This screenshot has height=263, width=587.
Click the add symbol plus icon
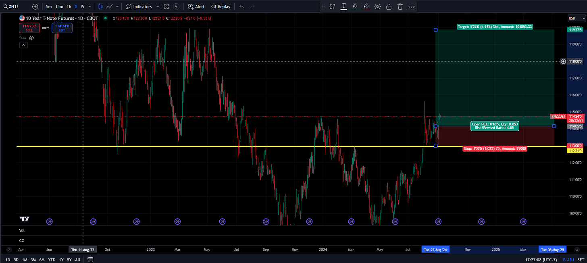35,6
